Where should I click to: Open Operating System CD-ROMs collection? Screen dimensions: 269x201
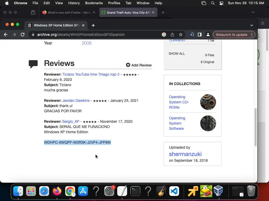click(179, 102)
